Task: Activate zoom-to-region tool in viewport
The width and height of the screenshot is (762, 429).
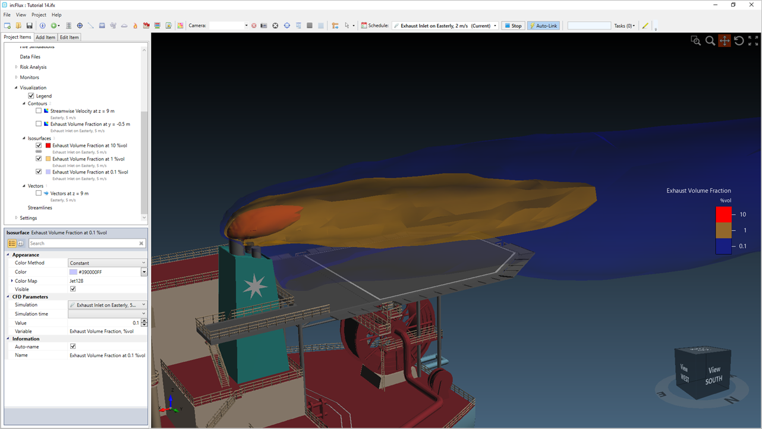Action: tap(695, 40)
